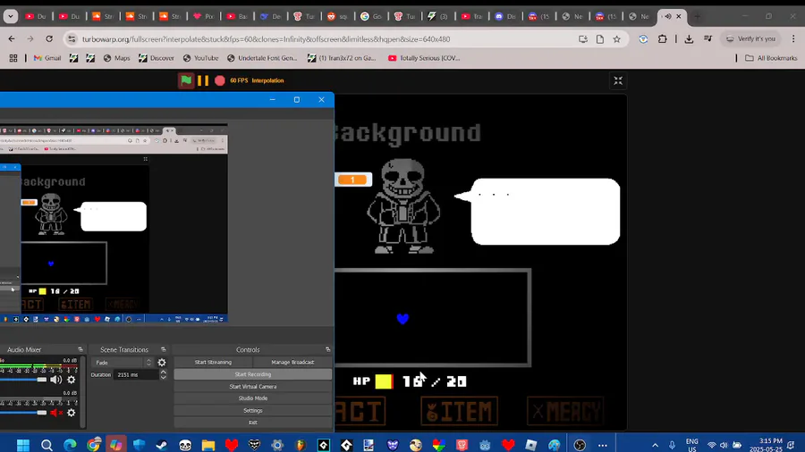The height and width of the screenshot is (452, 805).
Task: Go back in Chrome
Action: tap(12, 39)
